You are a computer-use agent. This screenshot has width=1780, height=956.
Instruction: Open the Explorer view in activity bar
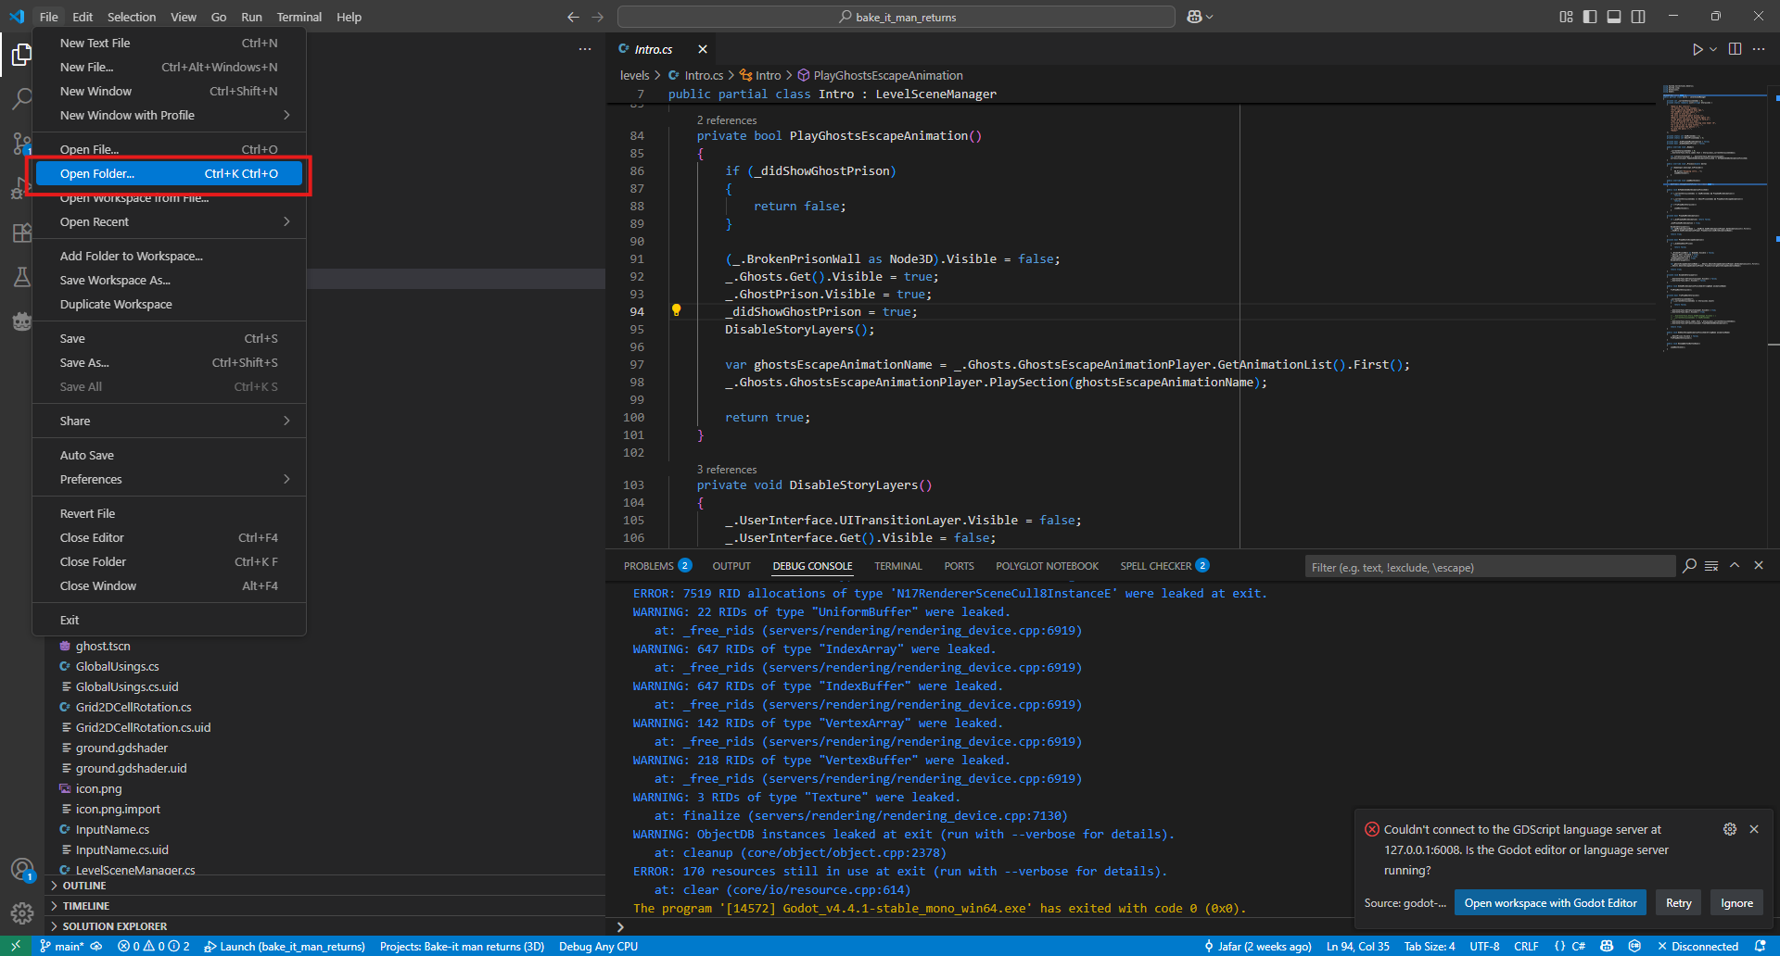tap(21, 55)
